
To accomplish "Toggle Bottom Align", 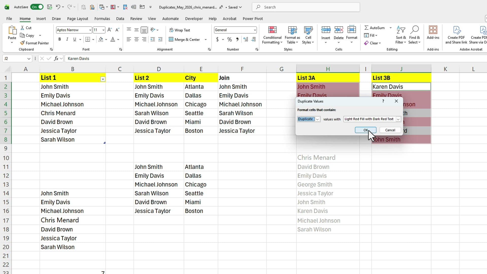I will (x=144, y=30).
